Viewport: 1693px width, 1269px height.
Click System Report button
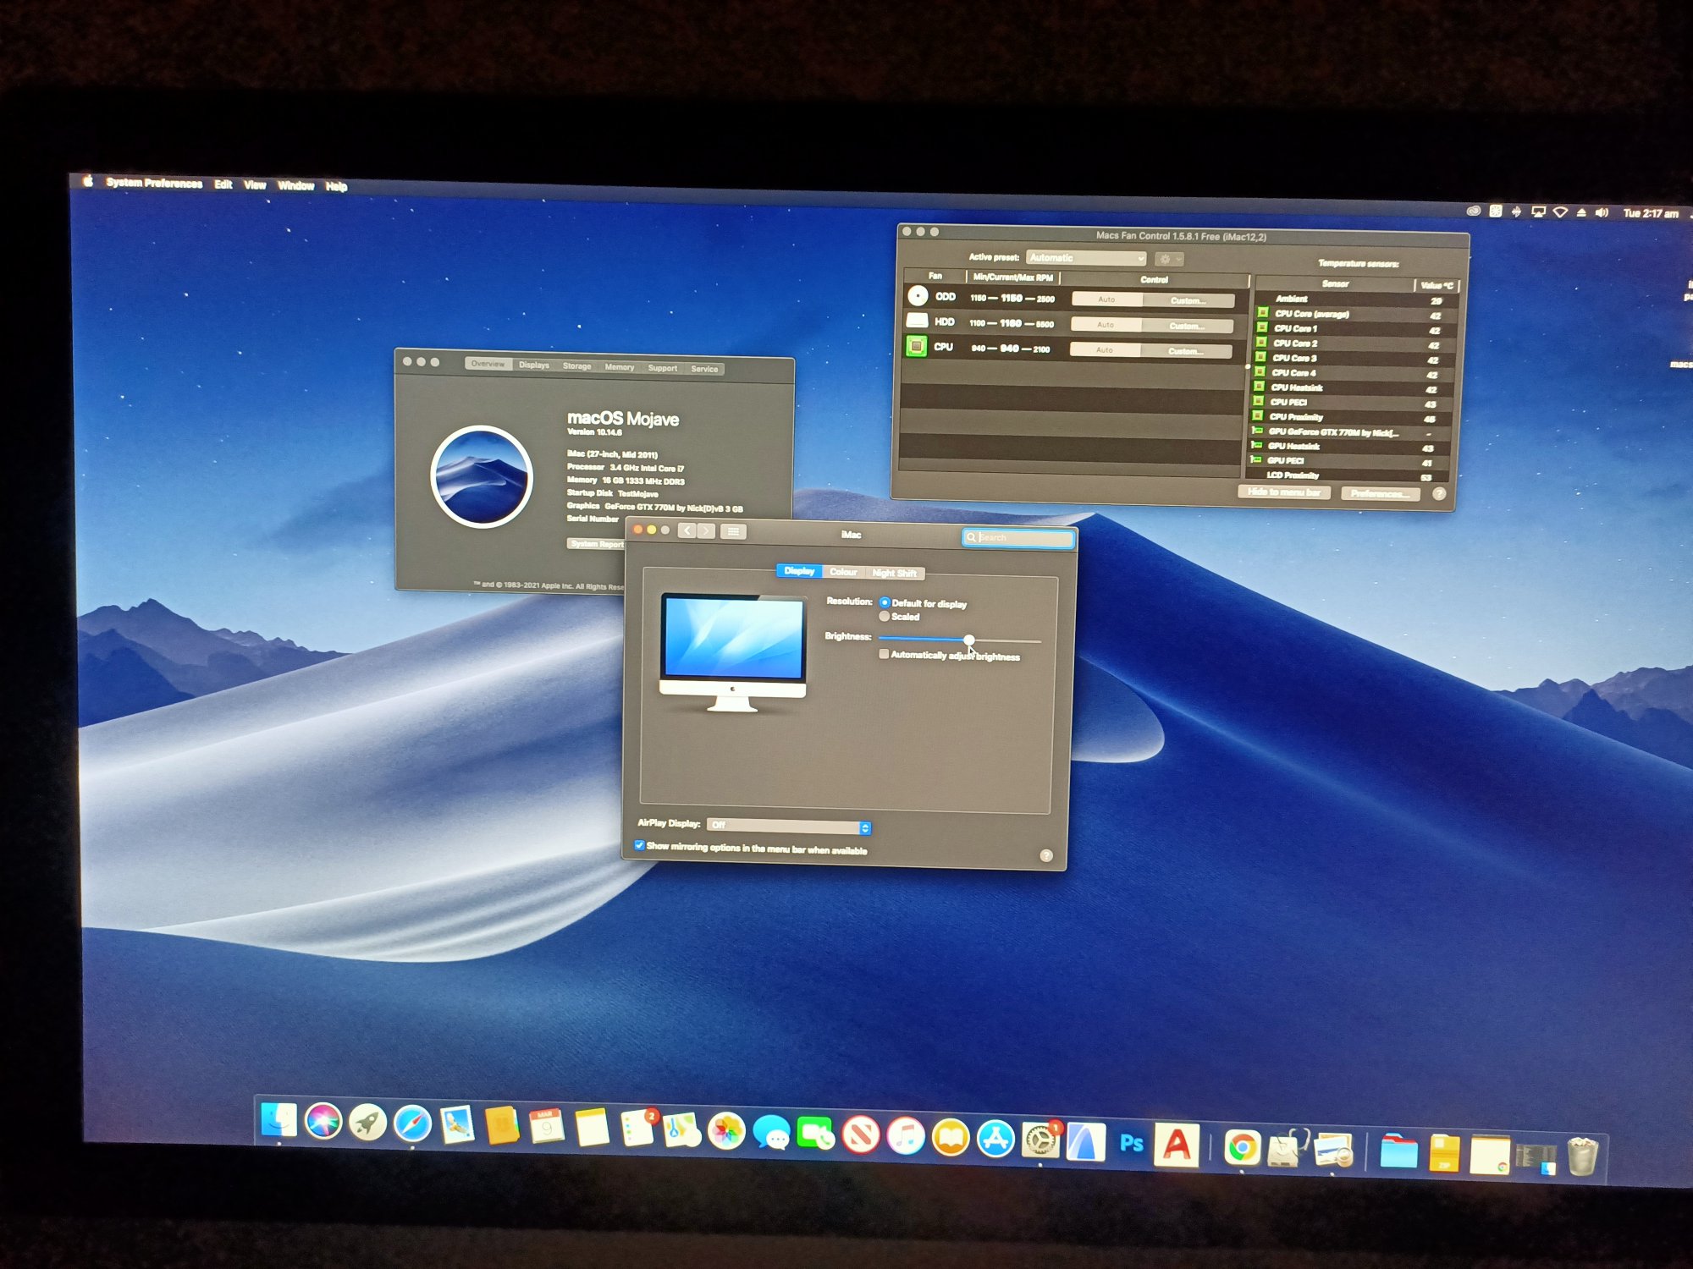coord(598,544)
